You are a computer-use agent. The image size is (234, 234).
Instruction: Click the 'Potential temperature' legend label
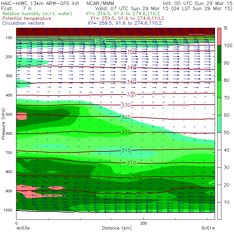pyautogui.click(x=27, y=18)
